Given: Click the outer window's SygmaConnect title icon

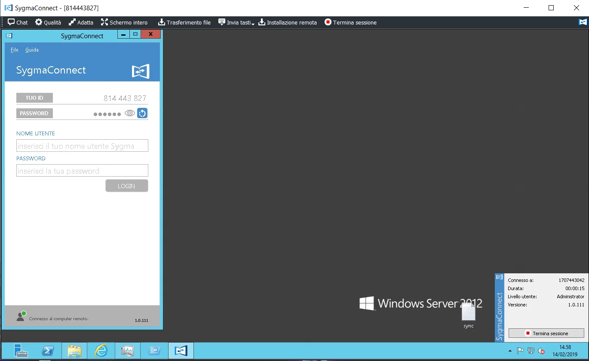Looking at the screenshot, I should tap(8, 8).
